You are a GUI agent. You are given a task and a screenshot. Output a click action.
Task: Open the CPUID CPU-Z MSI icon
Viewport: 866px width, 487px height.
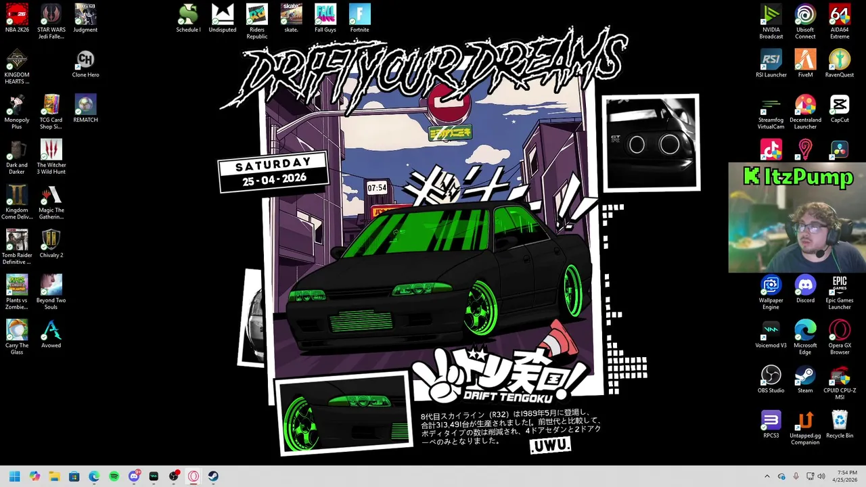click(x=840, y=382)
